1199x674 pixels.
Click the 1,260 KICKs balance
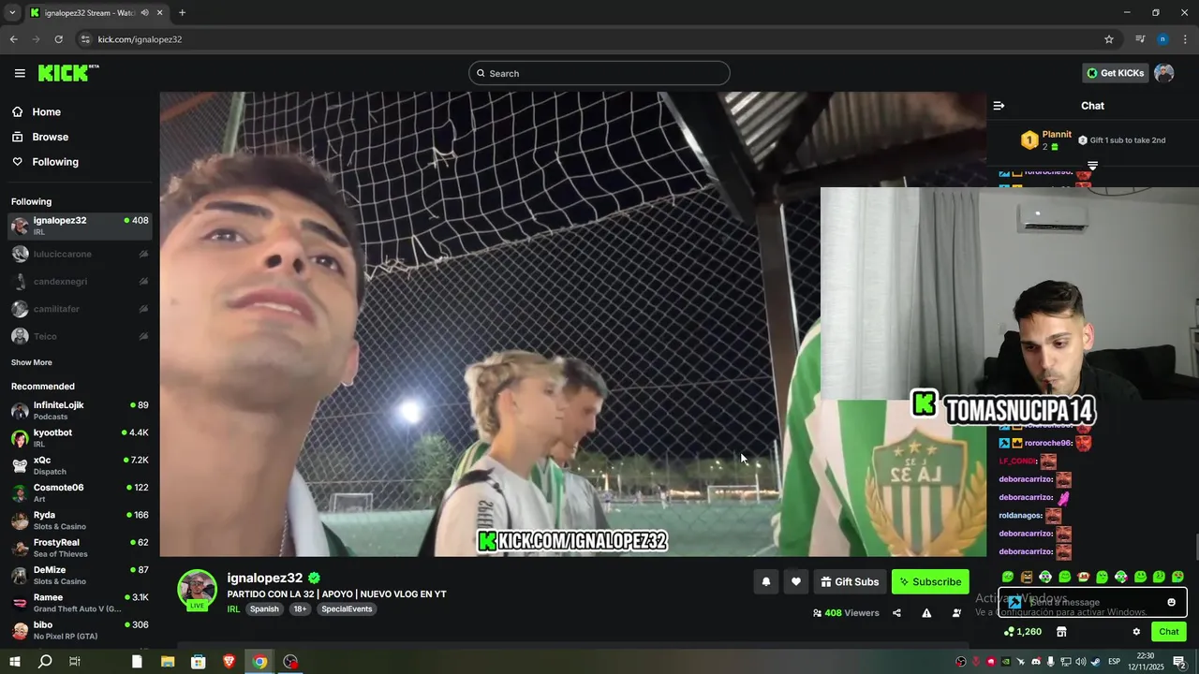tap(1022, 632)
